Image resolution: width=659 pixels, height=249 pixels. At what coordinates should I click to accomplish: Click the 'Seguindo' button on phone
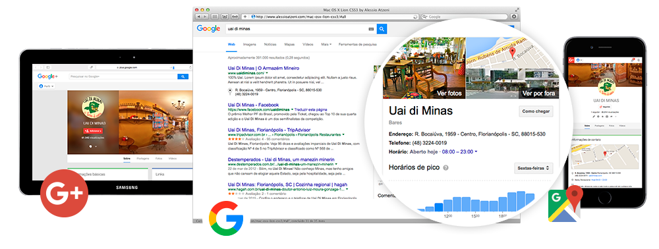pos(605,107)
